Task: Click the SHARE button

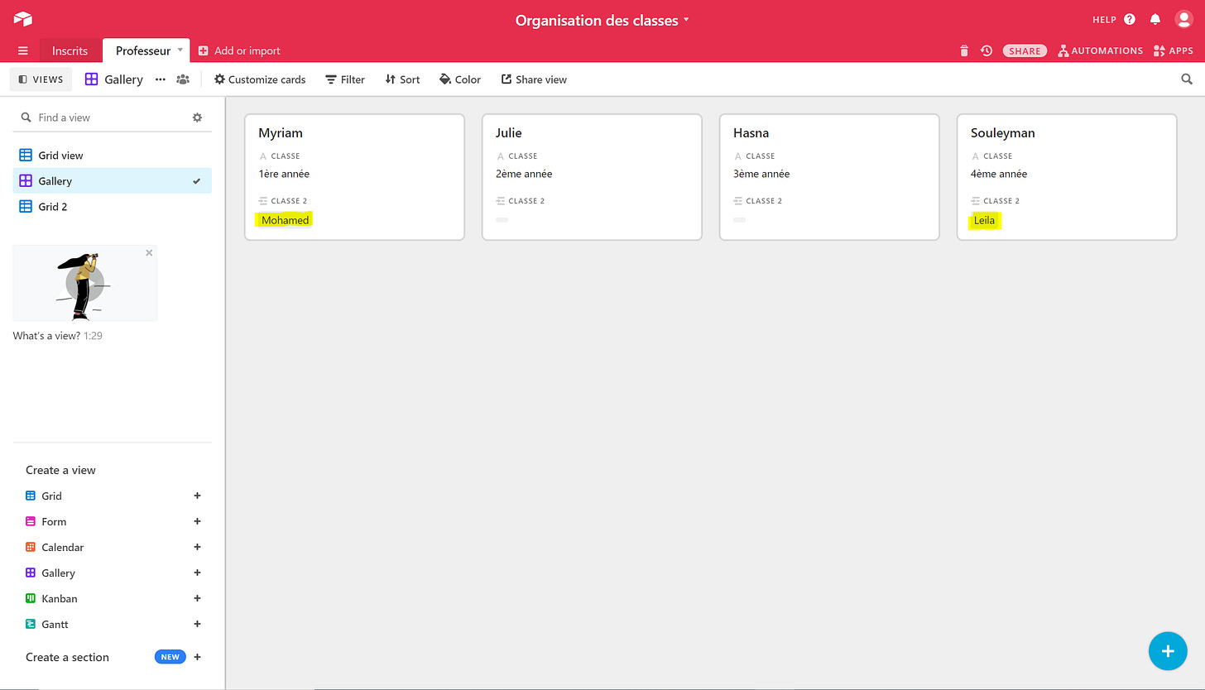Action: pos(1025,50)
